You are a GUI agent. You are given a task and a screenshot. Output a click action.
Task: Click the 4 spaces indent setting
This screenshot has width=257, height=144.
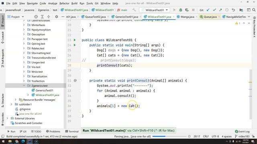(226, 136)
